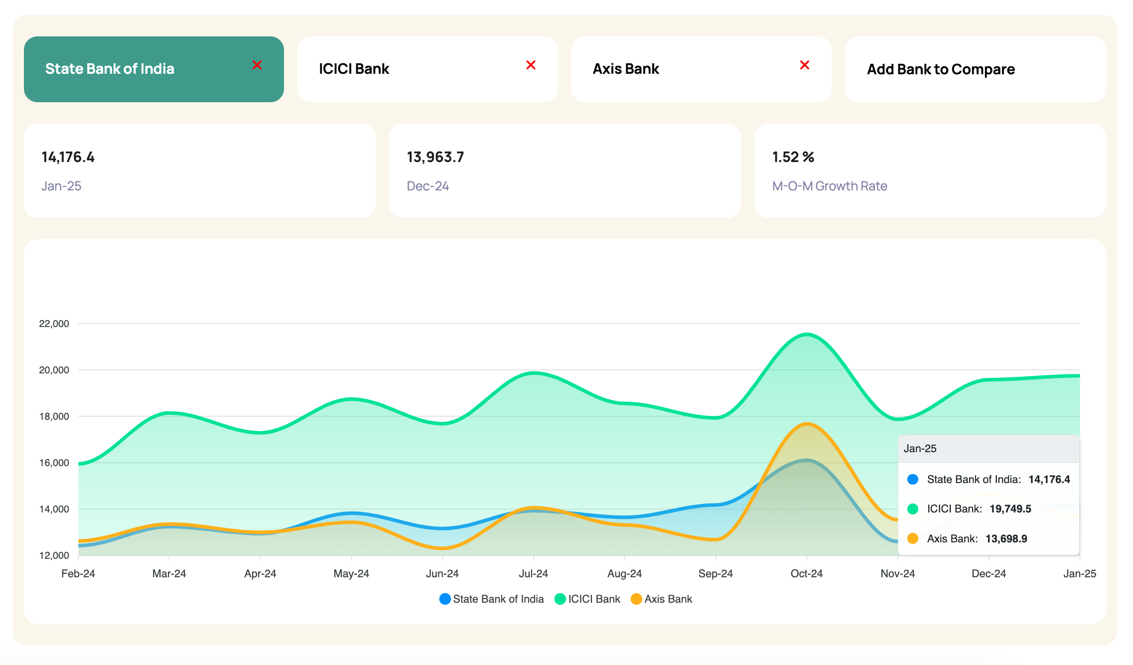Click the M-O-M Growth Rate card

[x=930, y=170]
